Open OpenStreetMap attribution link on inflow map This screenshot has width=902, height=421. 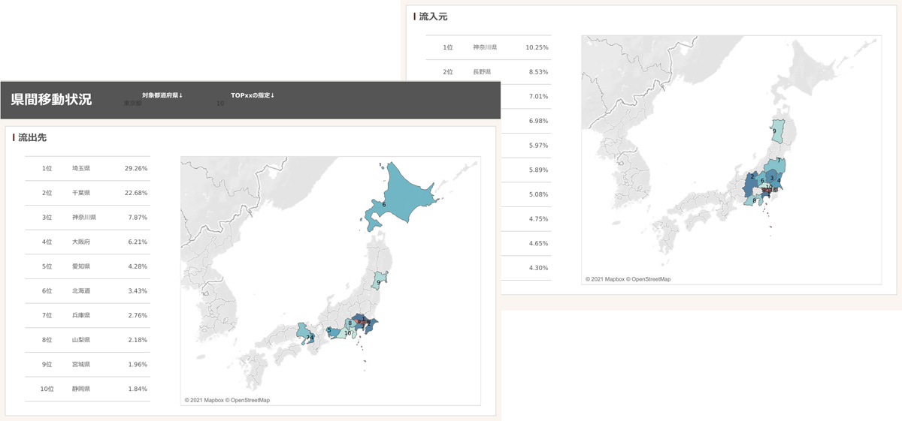pyautogui.click(x=649, y=279)
